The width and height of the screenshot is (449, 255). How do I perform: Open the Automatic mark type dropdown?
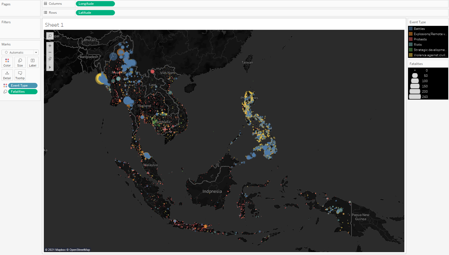click(x=20, y=53)
